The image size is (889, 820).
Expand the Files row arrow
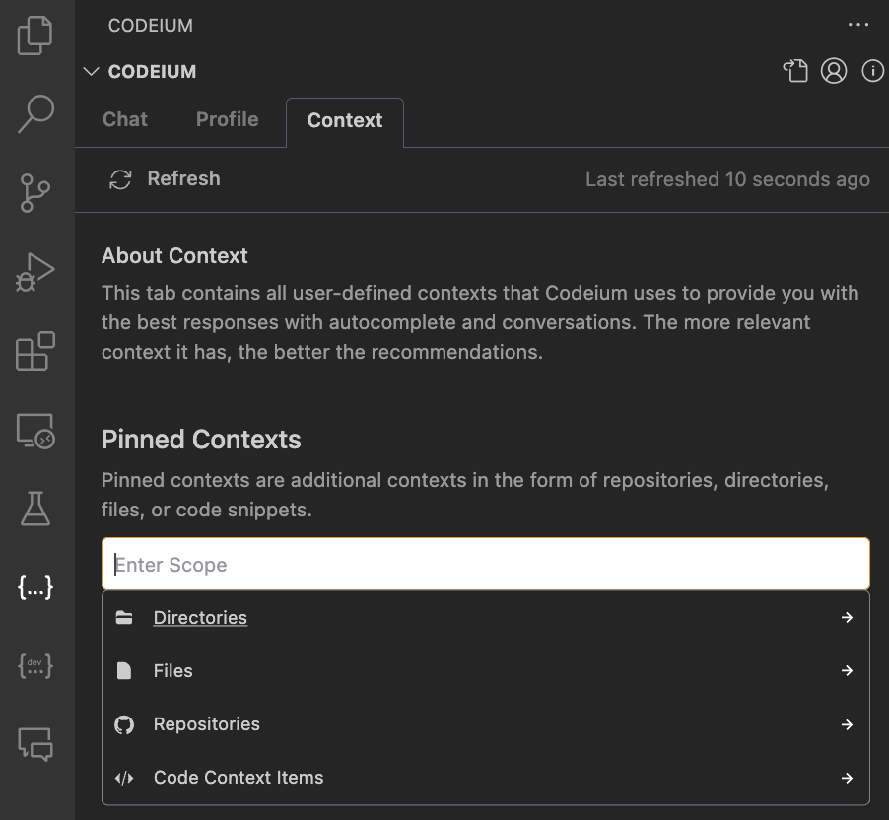coord(847,671)
